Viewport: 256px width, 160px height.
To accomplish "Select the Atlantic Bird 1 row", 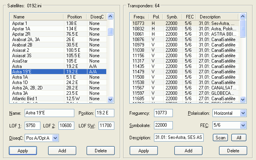I will click(x=59, y=99).
